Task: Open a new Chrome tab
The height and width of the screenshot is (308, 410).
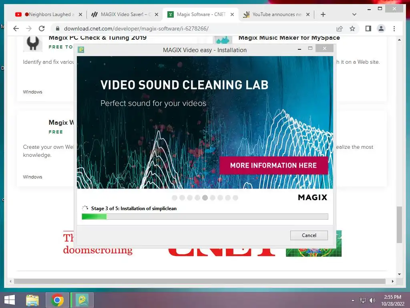Action: point(323,14)
